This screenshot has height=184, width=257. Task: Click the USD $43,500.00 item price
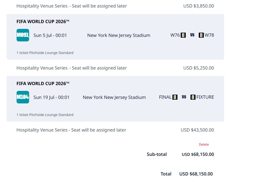click(197, 130)
